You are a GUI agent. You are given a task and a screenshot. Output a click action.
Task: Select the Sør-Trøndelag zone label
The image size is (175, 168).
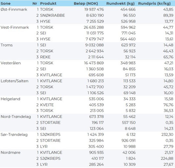pos(14,135)
